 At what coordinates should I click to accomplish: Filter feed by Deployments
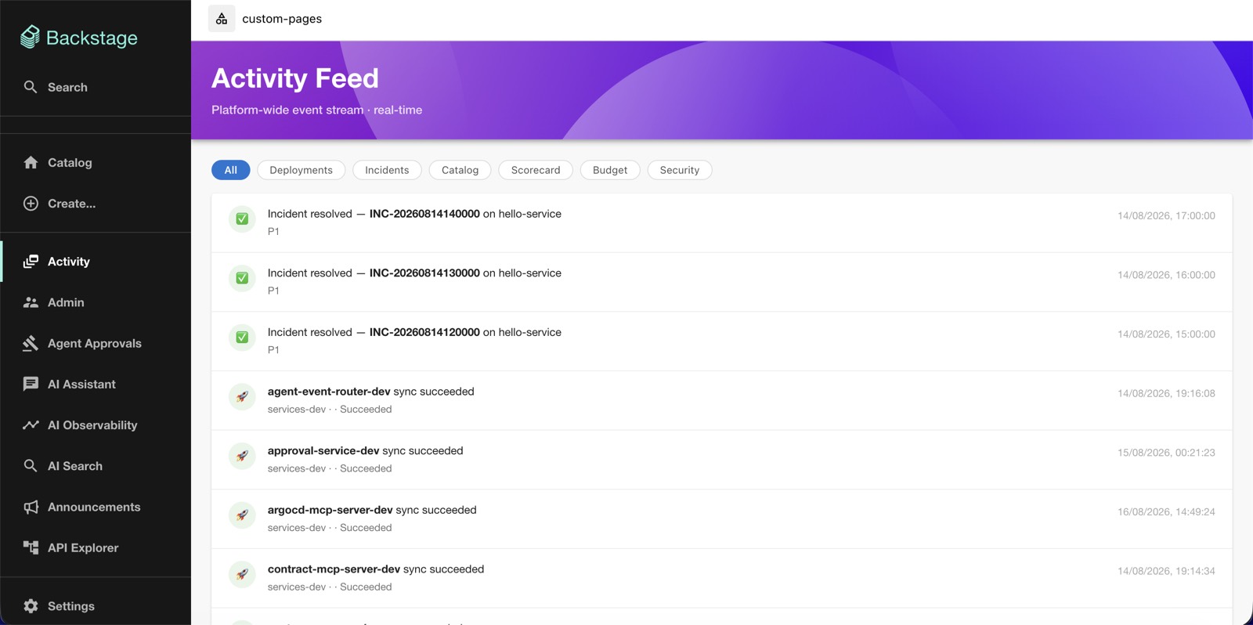tap(302, 170)
